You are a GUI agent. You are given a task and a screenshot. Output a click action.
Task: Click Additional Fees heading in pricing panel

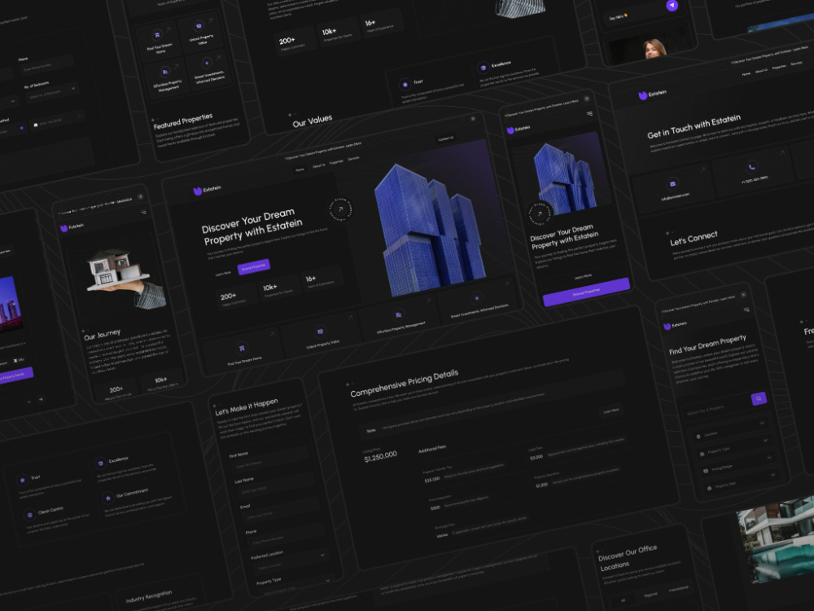pos(432,449)
